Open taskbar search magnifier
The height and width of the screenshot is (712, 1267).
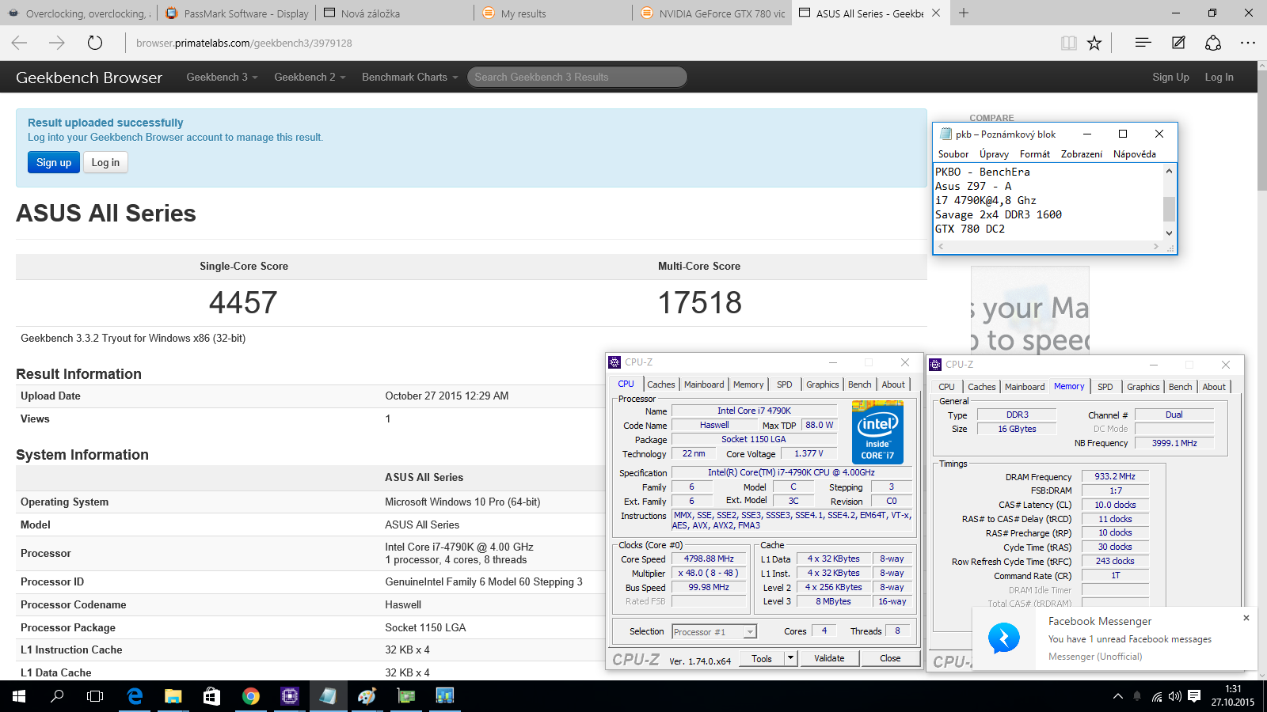point(57,696)
